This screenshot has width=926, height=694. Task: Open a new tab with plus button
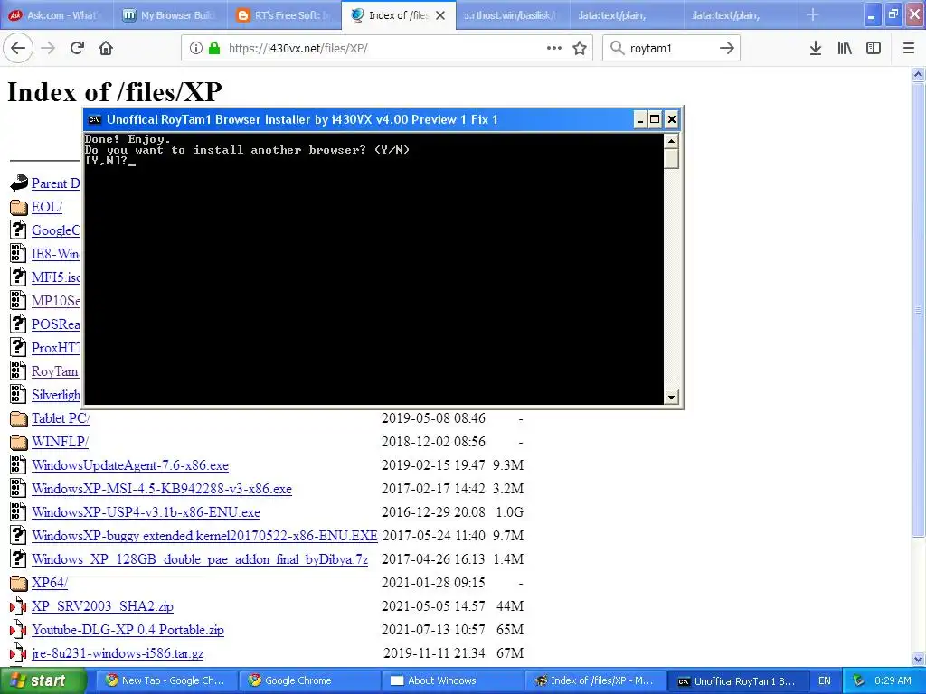(x=813, y=14)
